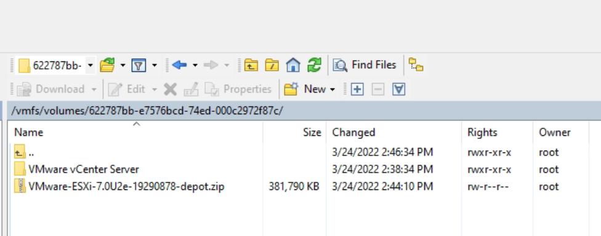Click the Invert Selection icon
The width and height of the screenshot is (601, 236).
click(x=399, y=90)
